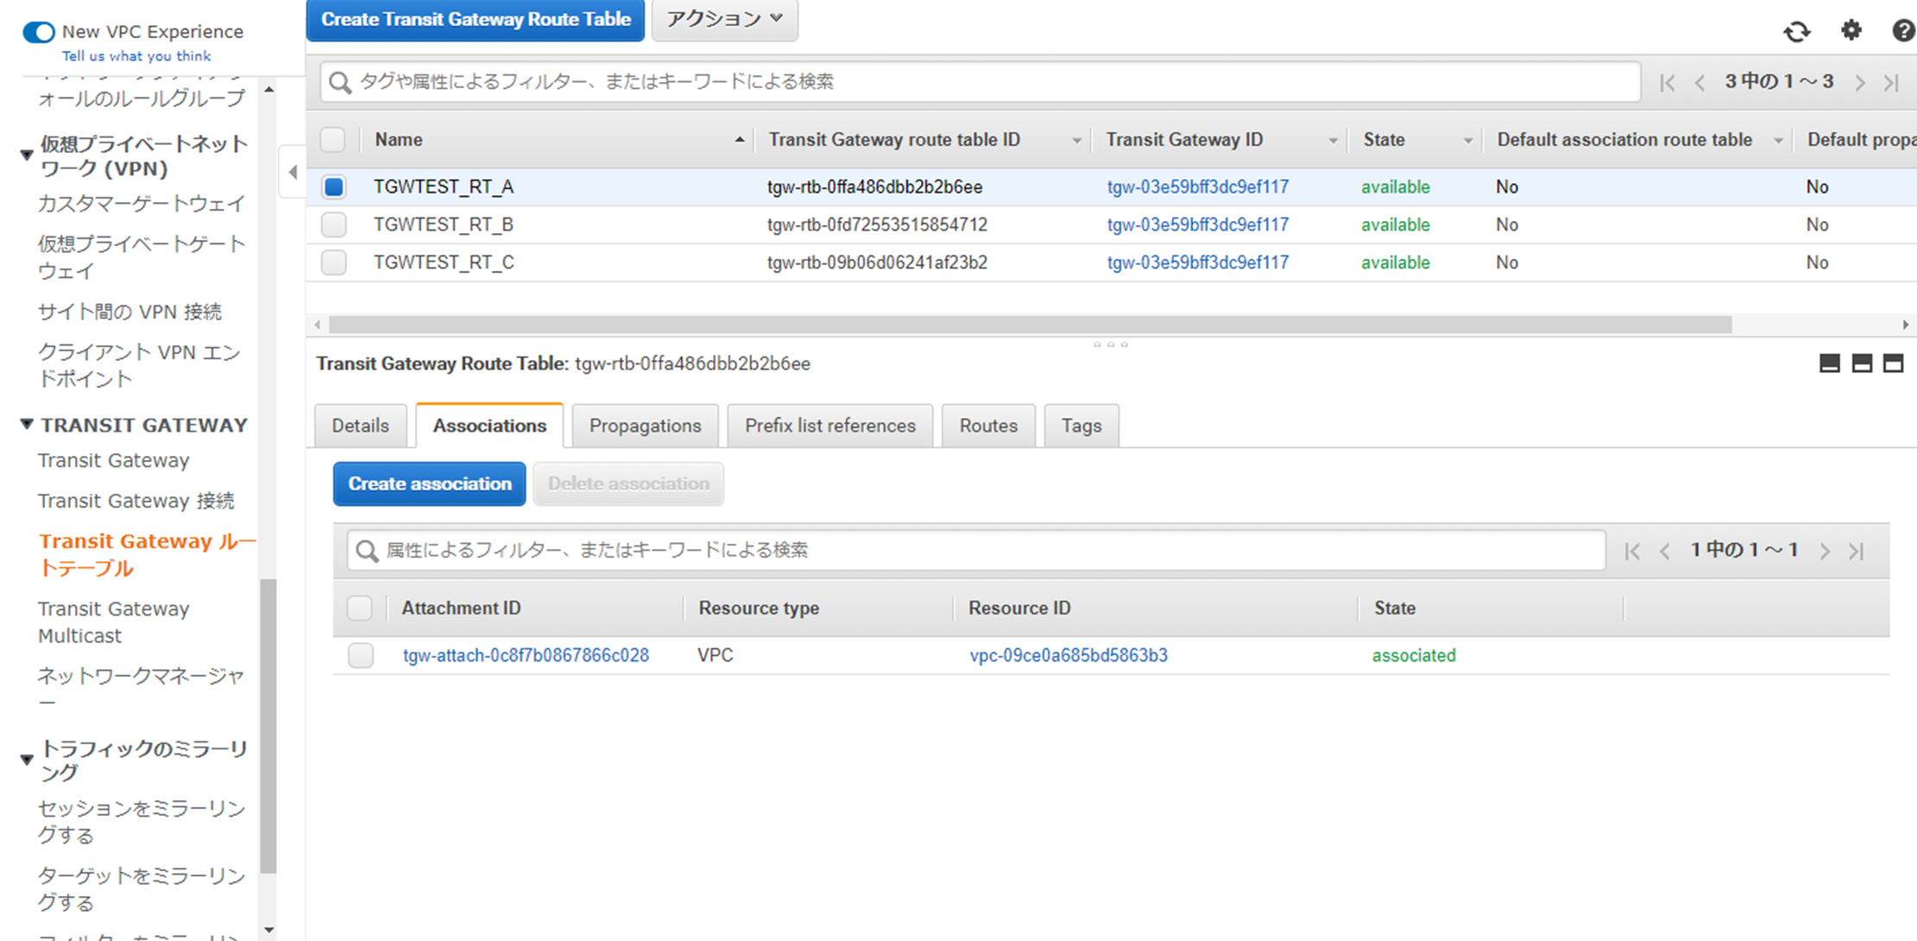Check the select-all route tables checkbox

coord(333,140)
